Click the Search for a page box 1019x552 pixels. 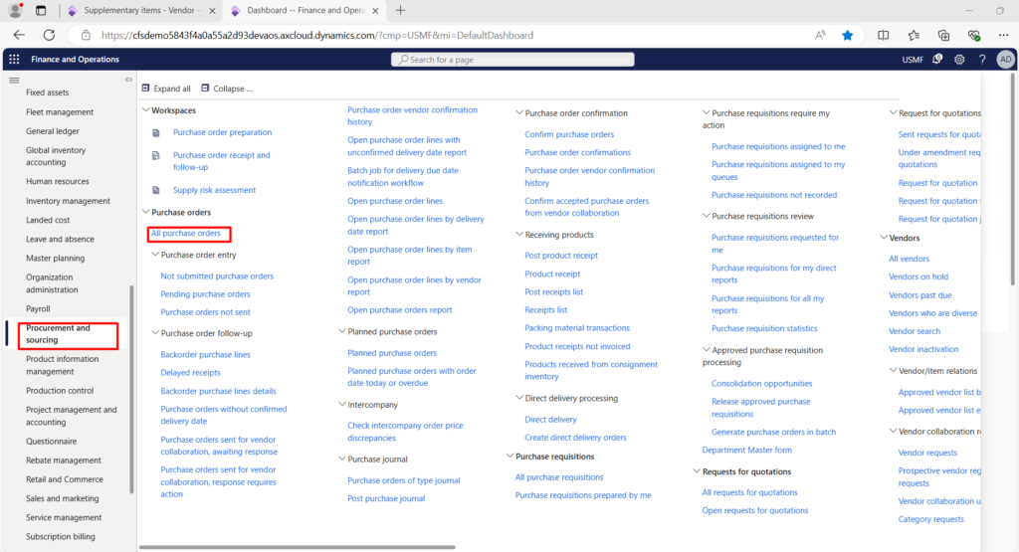tap(512, 59)
